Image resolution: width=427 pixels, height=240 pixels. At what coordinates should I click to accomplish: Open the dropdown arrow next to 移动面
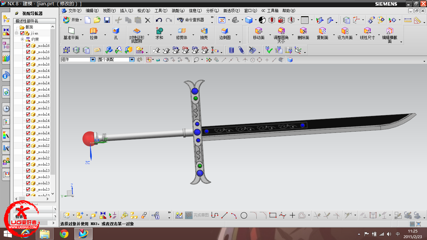(x=270, y=35)
